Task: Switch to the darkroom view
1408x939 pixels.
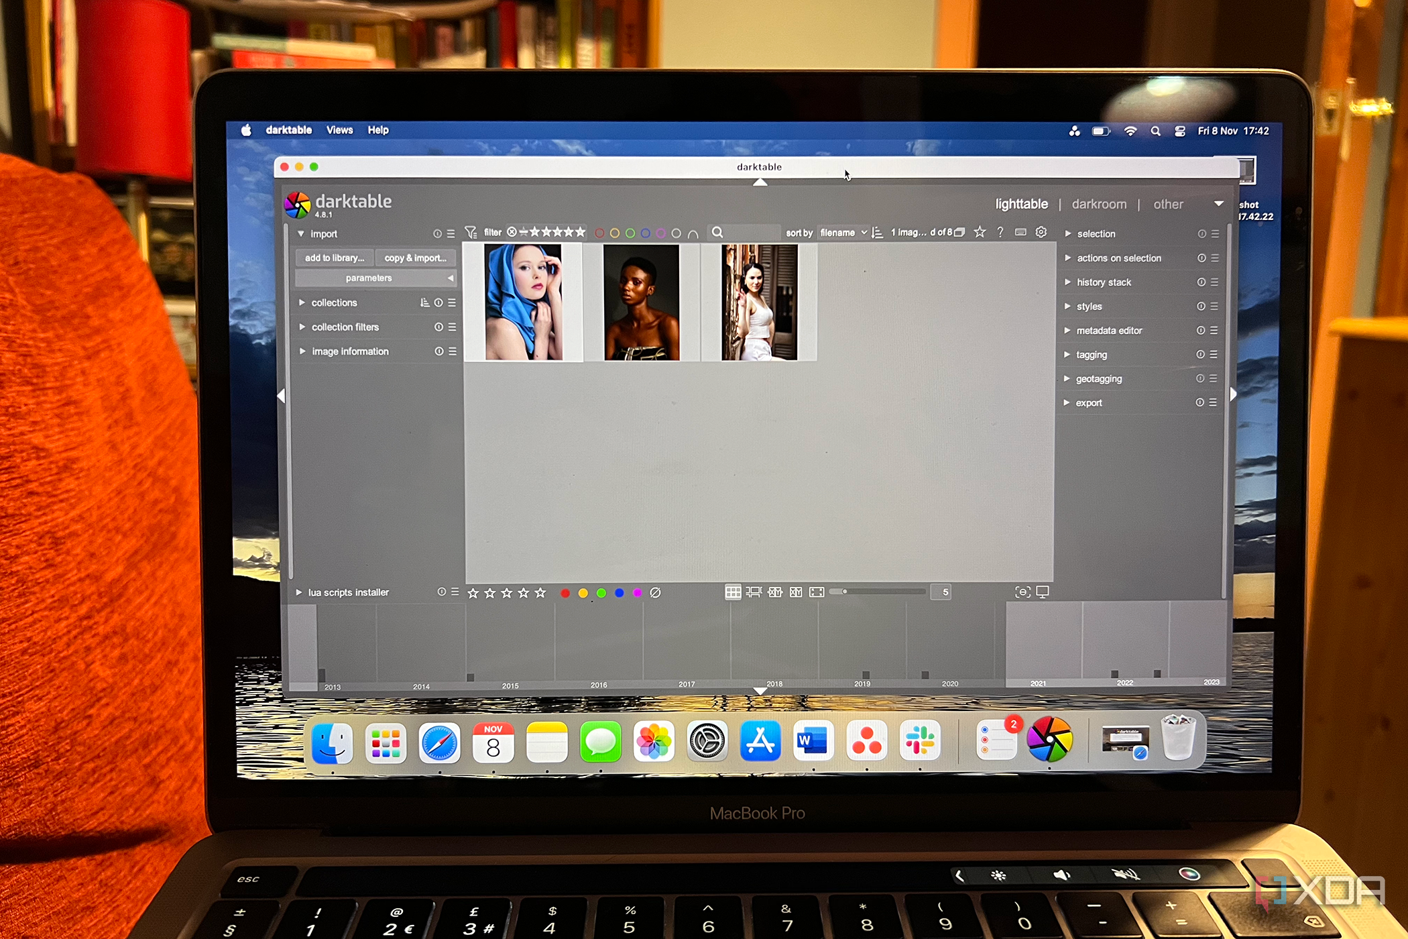Action: pyautogui.click(x=1099, y=204)
